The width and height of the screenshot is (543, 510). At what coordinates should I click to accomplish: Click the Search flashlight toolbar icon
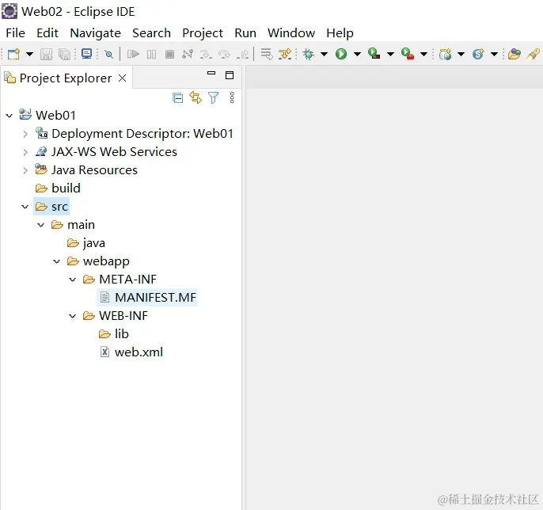[x=534, y=54]
